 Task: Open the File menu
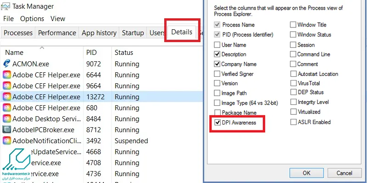[x=8, y=19]
